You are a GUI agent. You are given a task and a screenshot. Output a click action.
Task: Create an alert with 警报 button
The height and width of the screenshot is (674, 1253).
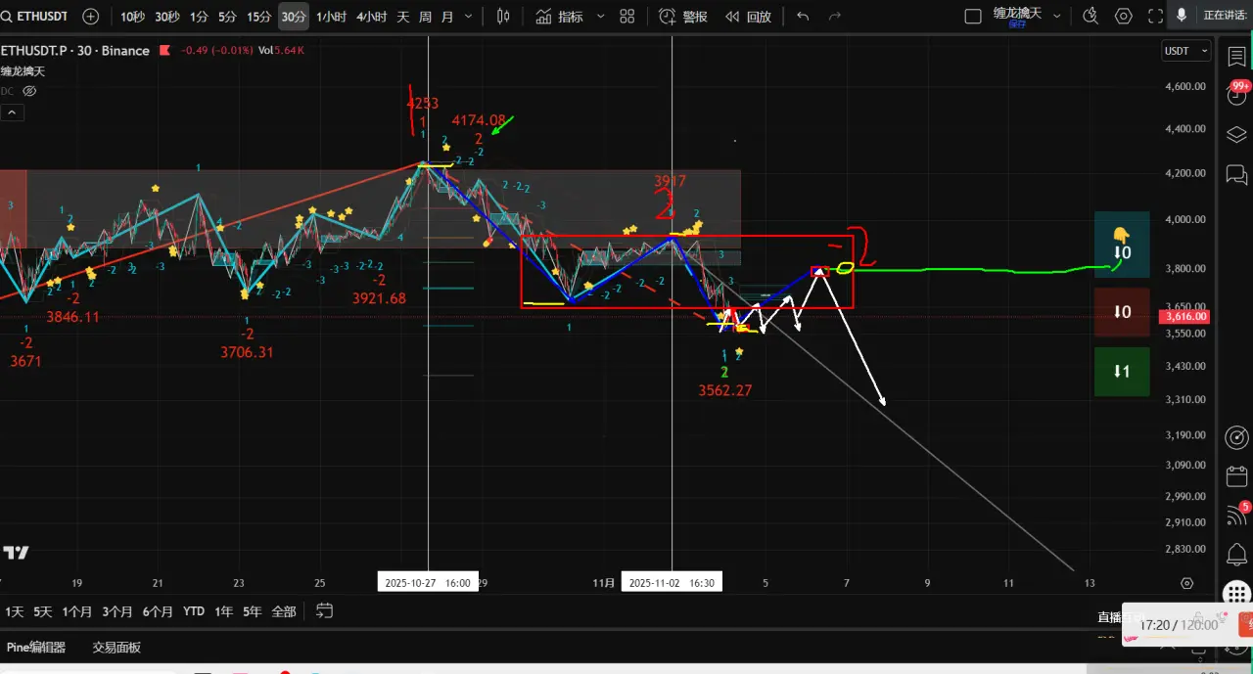click(682, 17)
